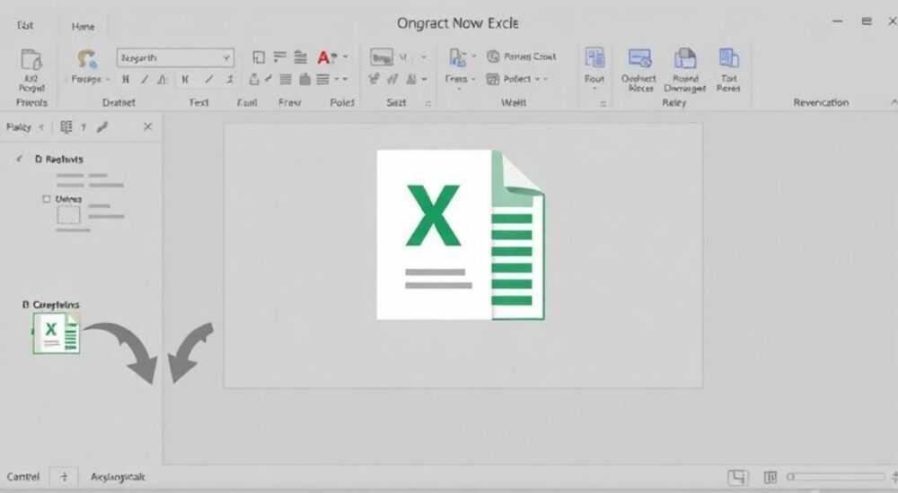Image resolution: width=898 pixels, height=493 pixels.
Task: Click the reading view icon in the status bar
Action: click(x=770, y=477)
